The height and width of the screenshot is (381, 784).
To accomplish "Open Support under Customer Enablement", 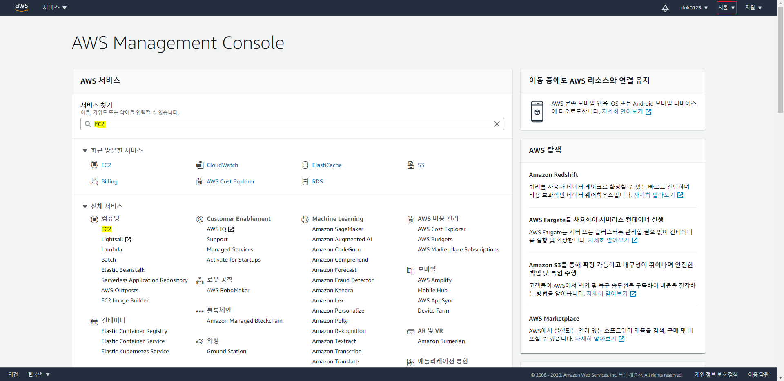I will (x=217, y=239).
